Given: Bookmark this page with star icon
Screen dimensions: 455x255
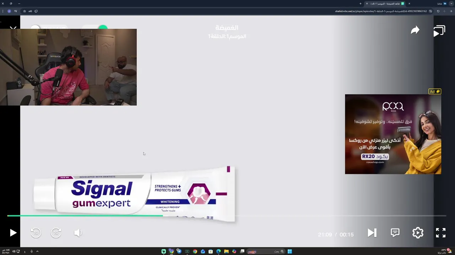Looking at the screenshot, I should point(24,11).
